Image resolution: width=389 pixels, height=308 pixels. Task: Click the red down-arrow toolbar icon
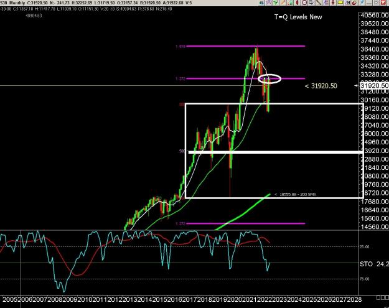[x=333, y=2]
